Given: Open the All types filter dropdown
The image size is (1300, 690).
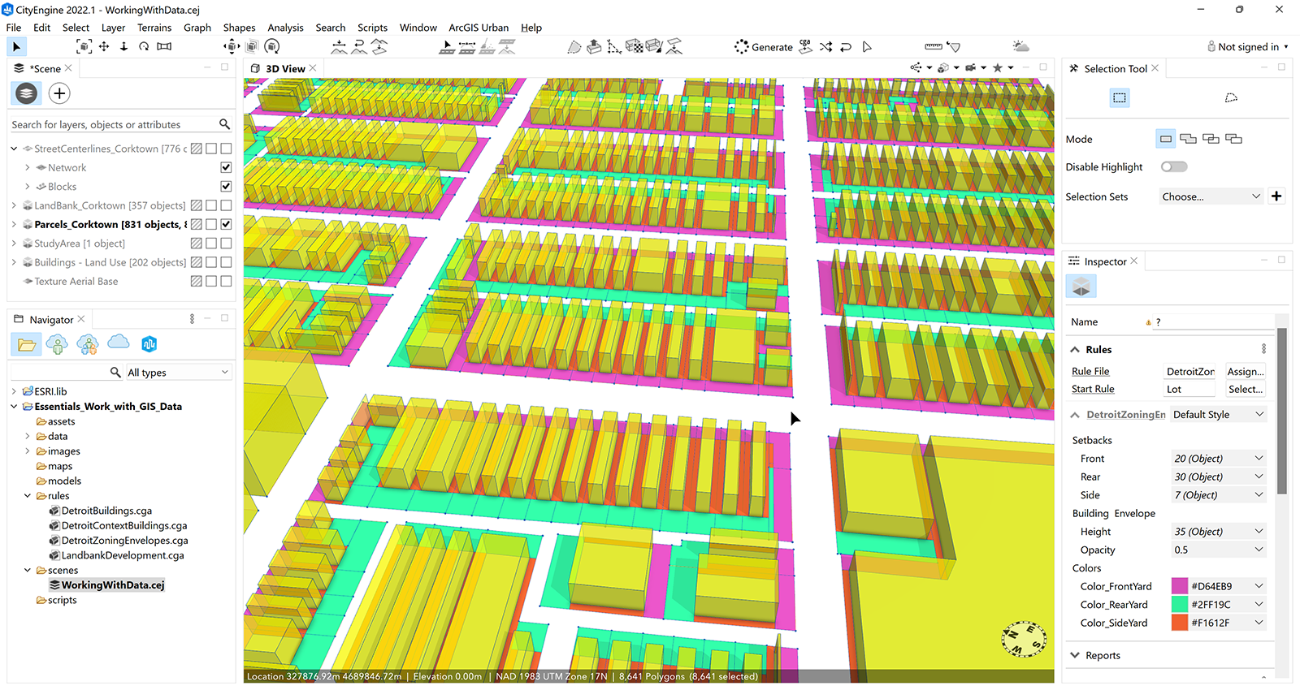Looking at the screenshot, I should (x=178, y=373).
